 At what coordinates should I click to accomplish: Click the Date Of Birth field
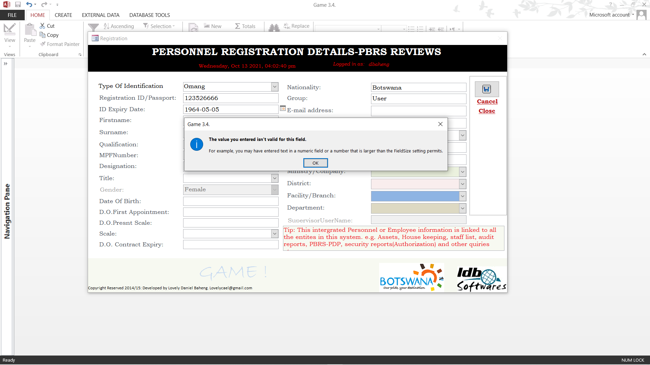click(x=231, y=201)
